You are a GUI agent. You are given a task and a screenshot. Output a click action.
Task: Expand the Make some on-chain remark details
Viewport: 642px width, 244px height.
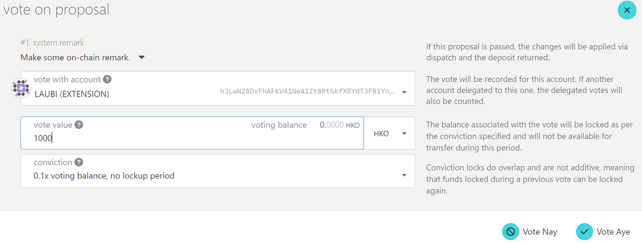[142, 58]
